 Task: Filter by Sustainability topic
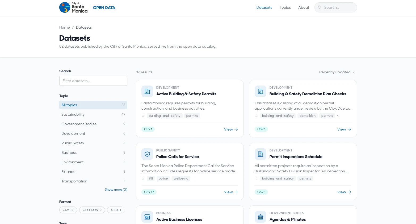pos(93,114)
